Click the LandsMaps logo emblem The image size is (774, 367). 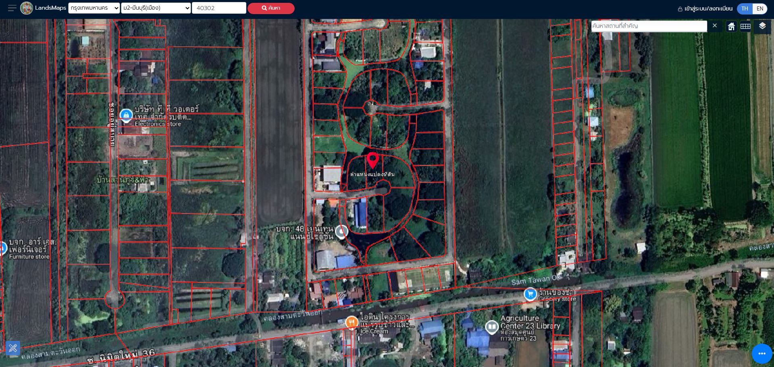point(27,8)
